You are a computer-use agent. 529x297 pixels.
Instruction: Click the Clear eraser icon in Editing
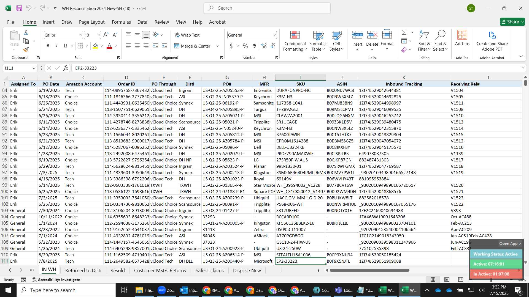404,50
